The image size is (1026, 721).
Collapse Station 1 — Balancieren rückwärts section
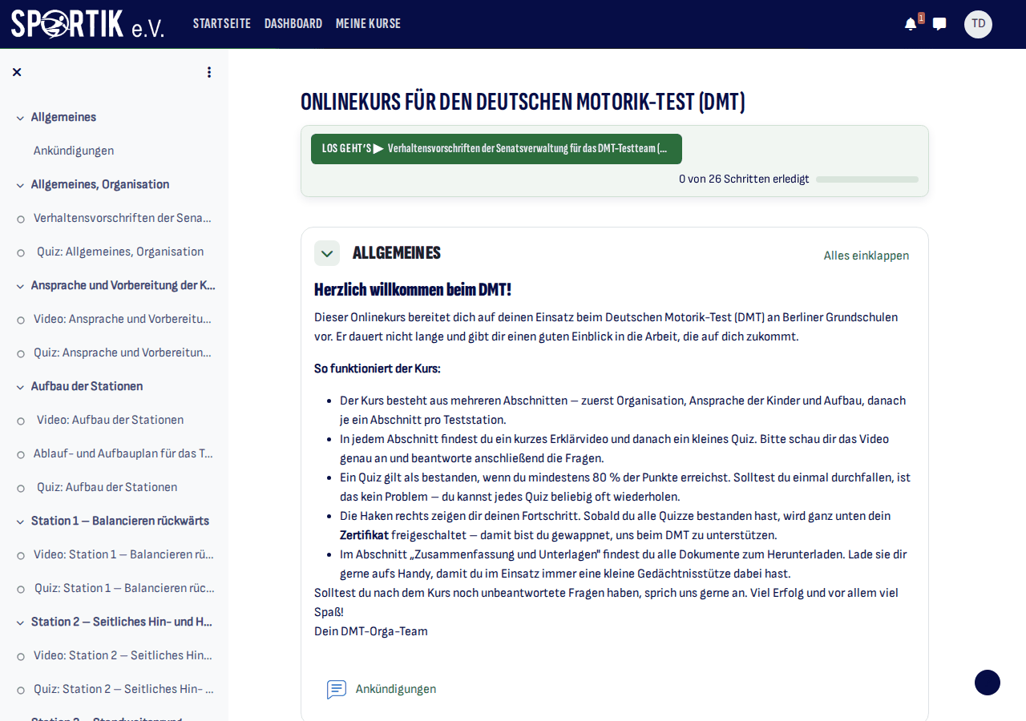(x=20, y=522)
